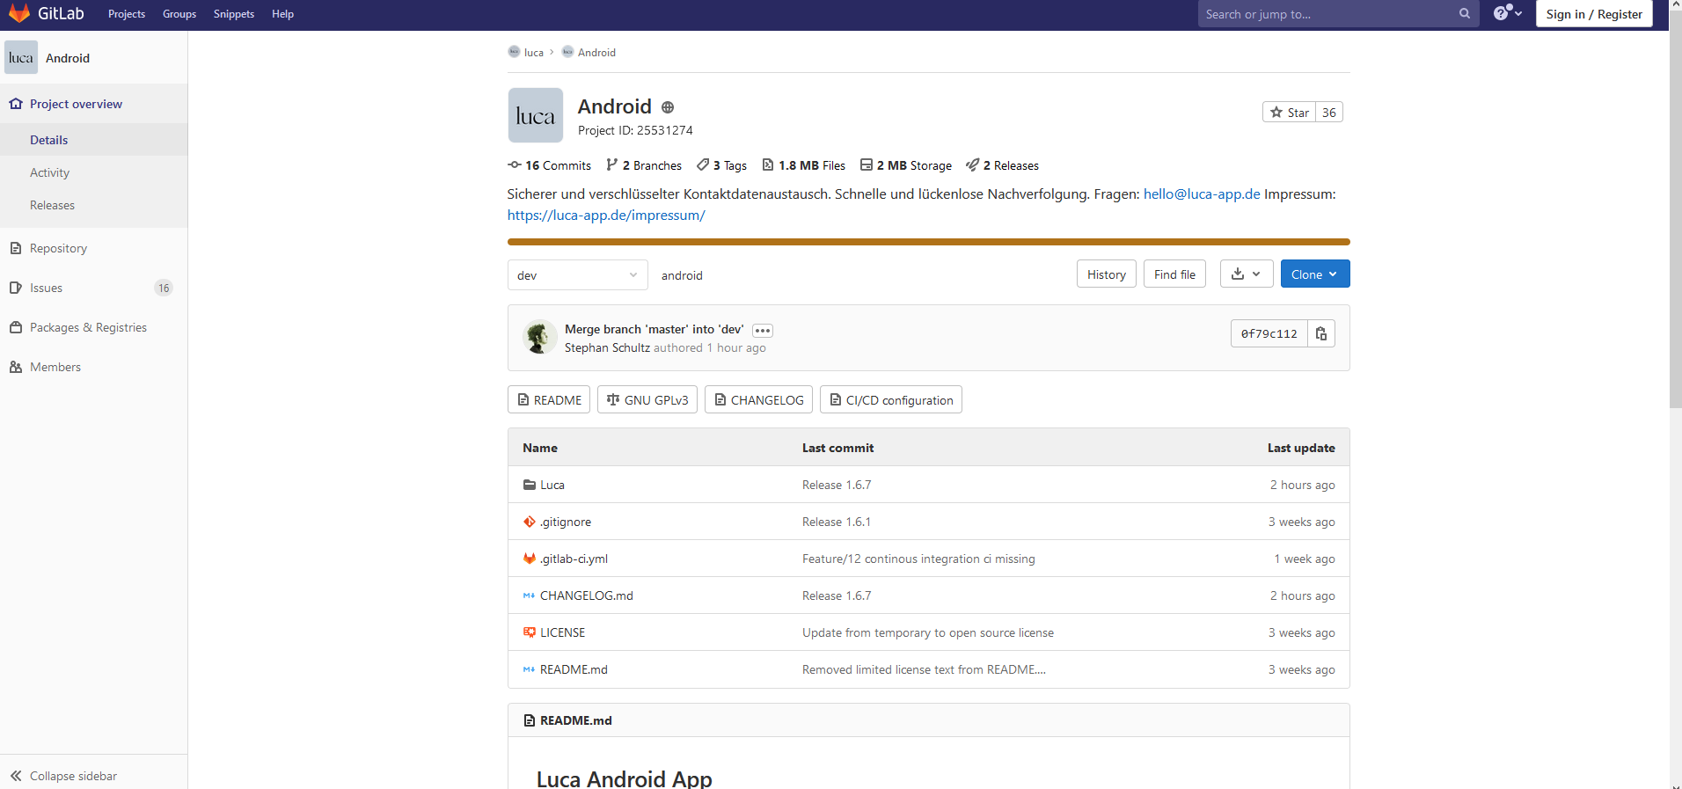Viewport: 1682px width, 789px height.
Task: Click the android path breadcrumb
Action: pos(682,275)
